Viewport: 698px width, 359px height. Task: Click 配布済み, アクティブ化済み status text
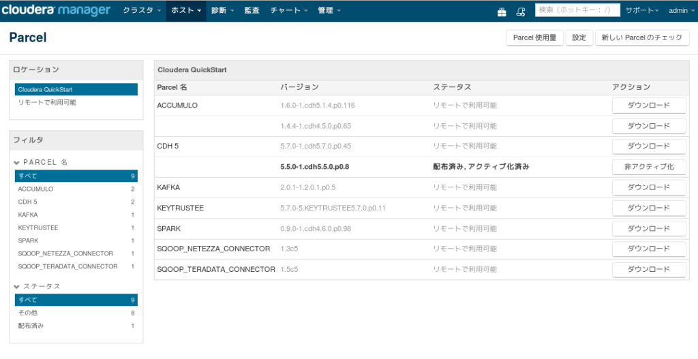pos(481,167)
